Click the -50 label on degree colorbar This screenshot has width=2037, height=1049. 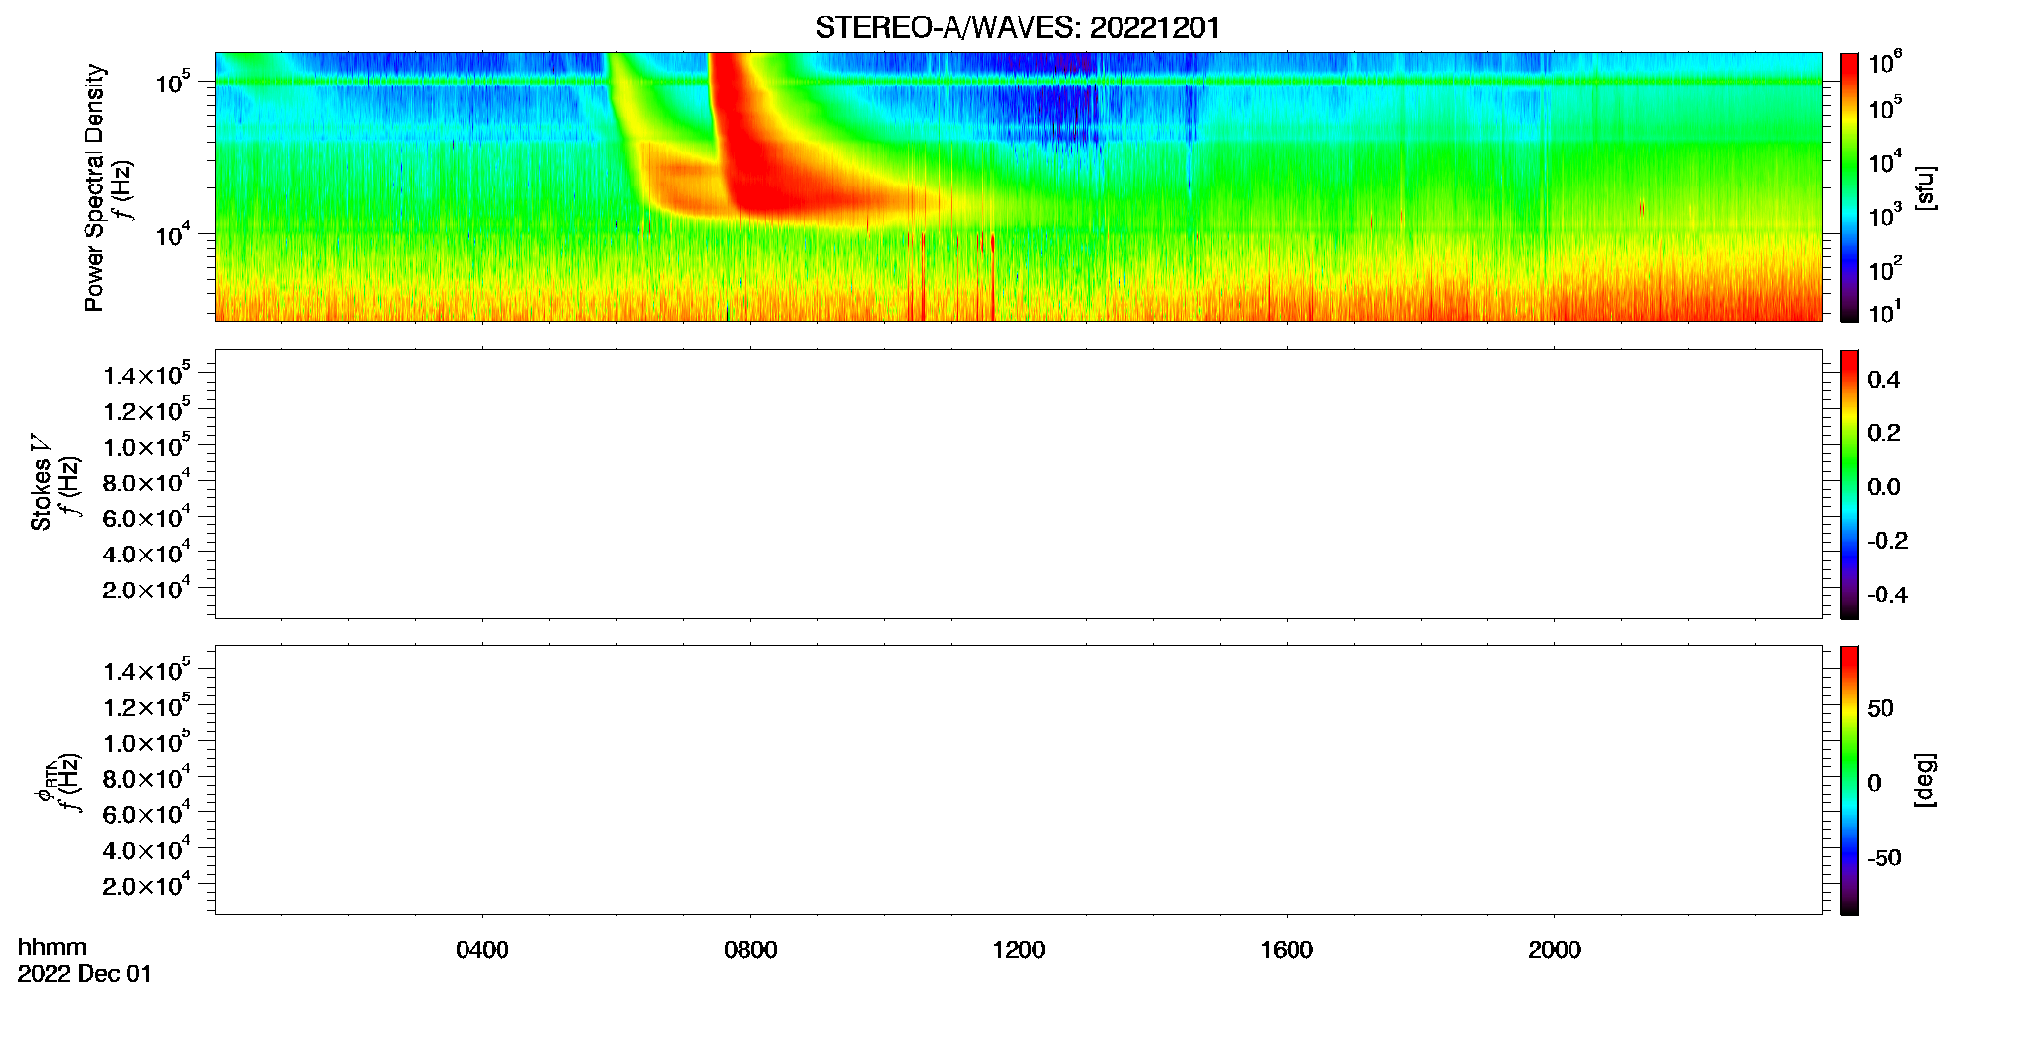[x=1883, y=858]
